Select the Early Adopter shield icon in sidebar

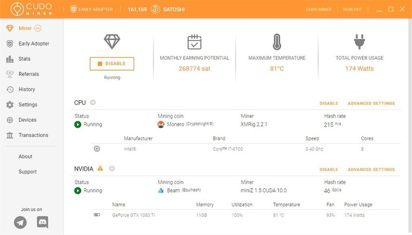pos(10,44)
